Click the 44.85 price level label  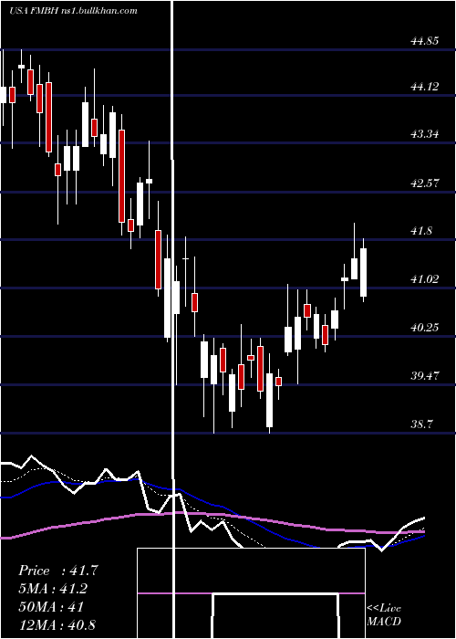coord(425,41)
